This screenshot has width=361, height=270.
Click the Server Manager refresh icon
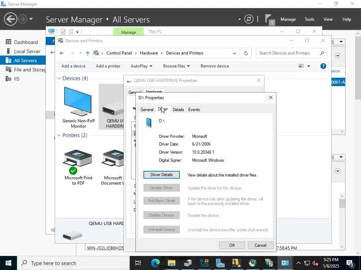click(249, 19)
